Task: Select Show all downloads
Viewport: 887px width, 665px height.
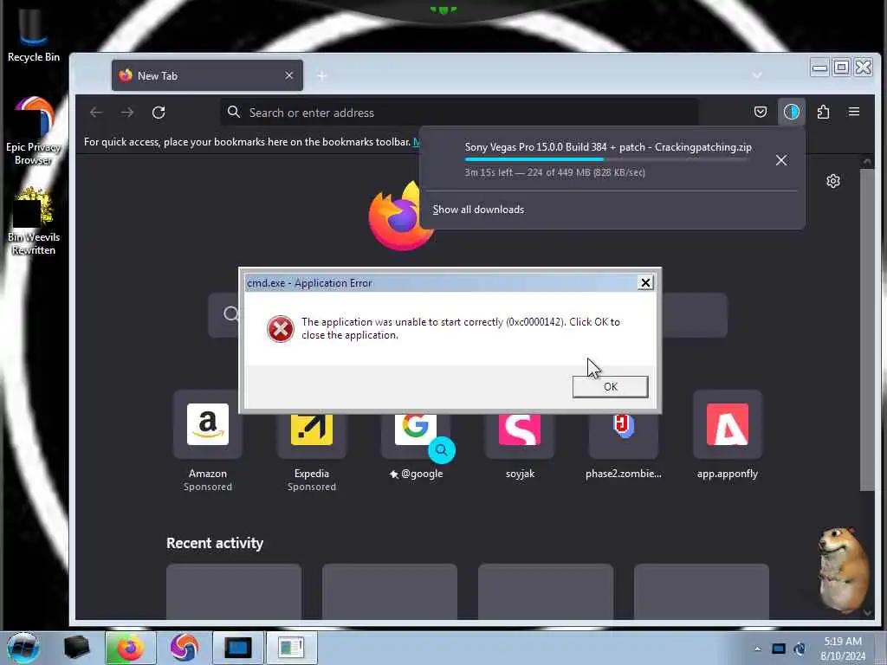Action: (x=478, y=210)
